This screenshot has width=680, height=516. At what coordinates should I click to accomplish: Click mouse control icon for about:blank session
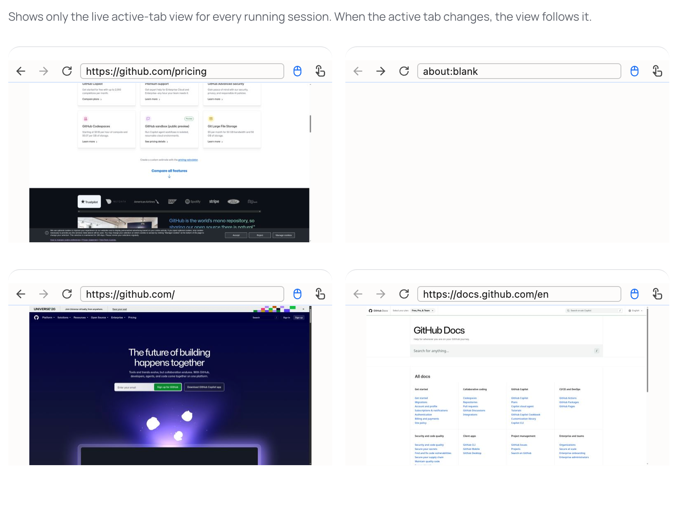pos(635,71)
